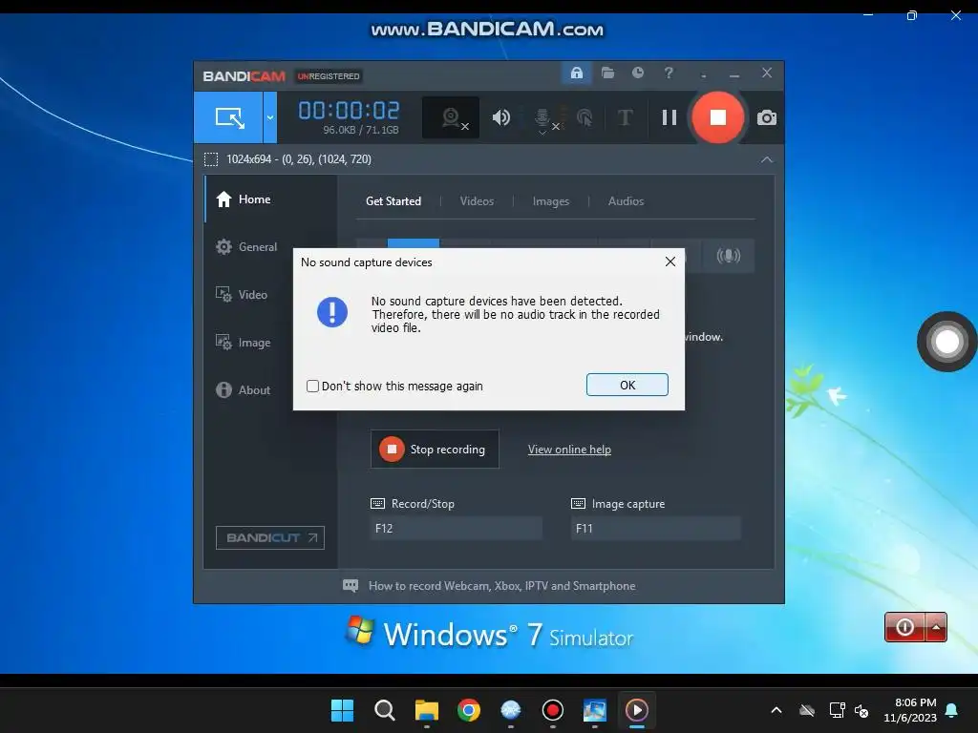Open the media player taskbar icon
This screenshot has width=978, height=733.
pos(636,710)
